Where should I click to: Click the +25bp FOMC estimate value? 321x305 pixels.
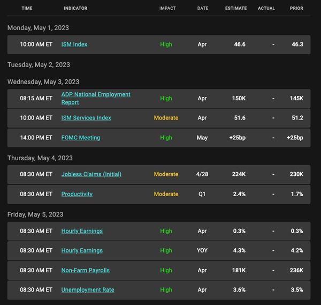(237, 138)
